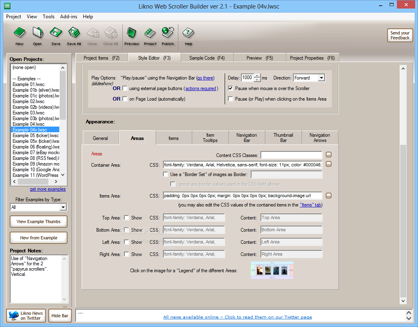The width and height of the screenshot is (418, 327).
Task: Click New from Example button
Action: point(39,238)
